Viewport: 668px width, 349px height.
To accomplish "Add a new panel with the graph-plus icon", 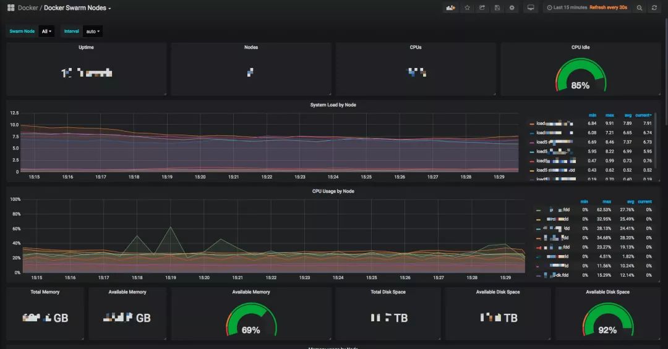I will [x=450, y=7].
